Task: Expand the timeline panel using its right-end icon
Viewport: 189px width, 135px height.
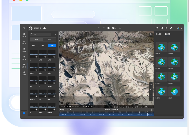Action: tap(151, 110)
